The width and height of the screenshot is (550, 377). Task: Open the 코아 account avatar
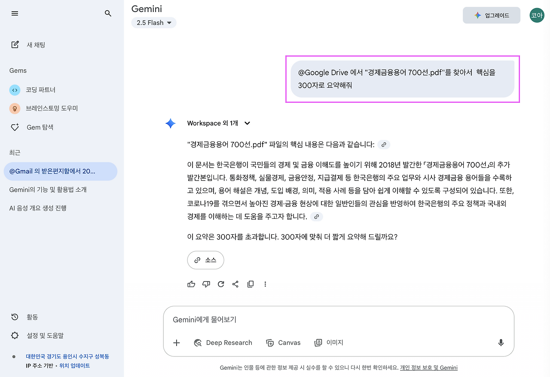tap(537, 15)
